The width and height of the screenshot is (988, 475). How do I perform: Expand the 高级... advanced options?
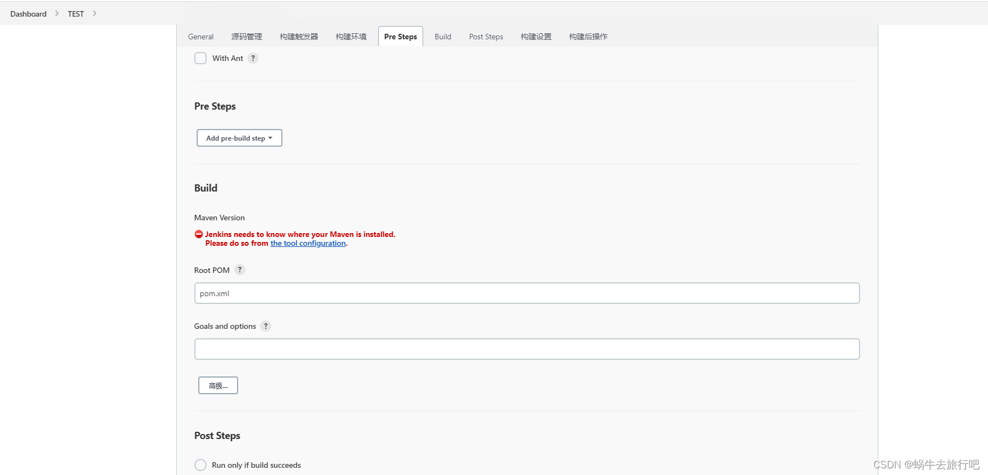218,385
